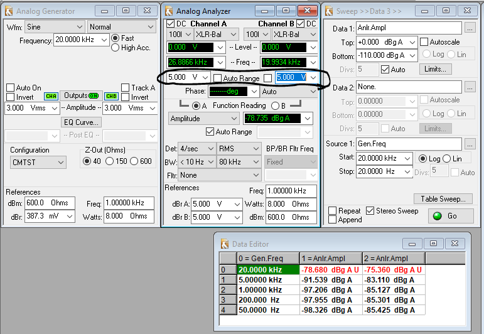Enable Channel A DC coupling checkbox
The image size is (484, 334).
pyautogui.click(x=170, y=24)
